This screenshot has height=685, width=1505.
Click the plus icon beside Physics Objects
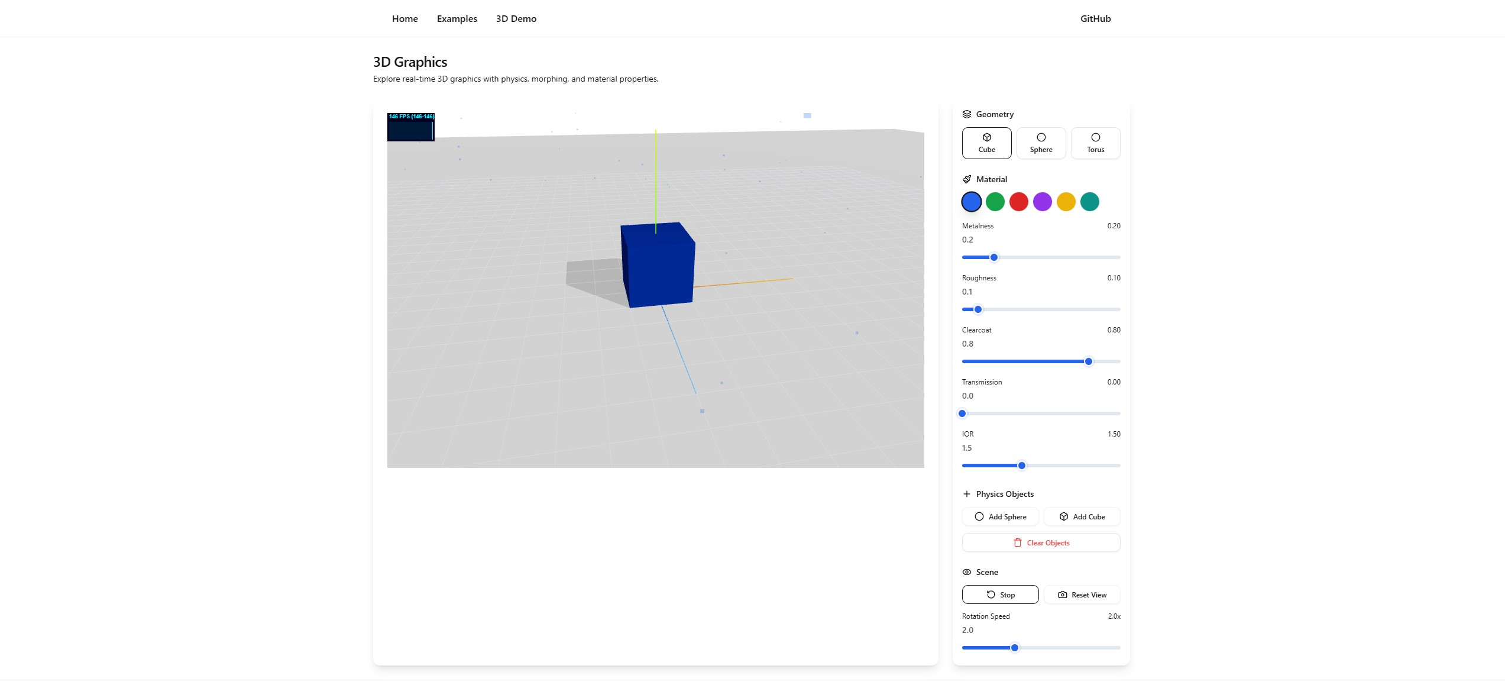967,494
